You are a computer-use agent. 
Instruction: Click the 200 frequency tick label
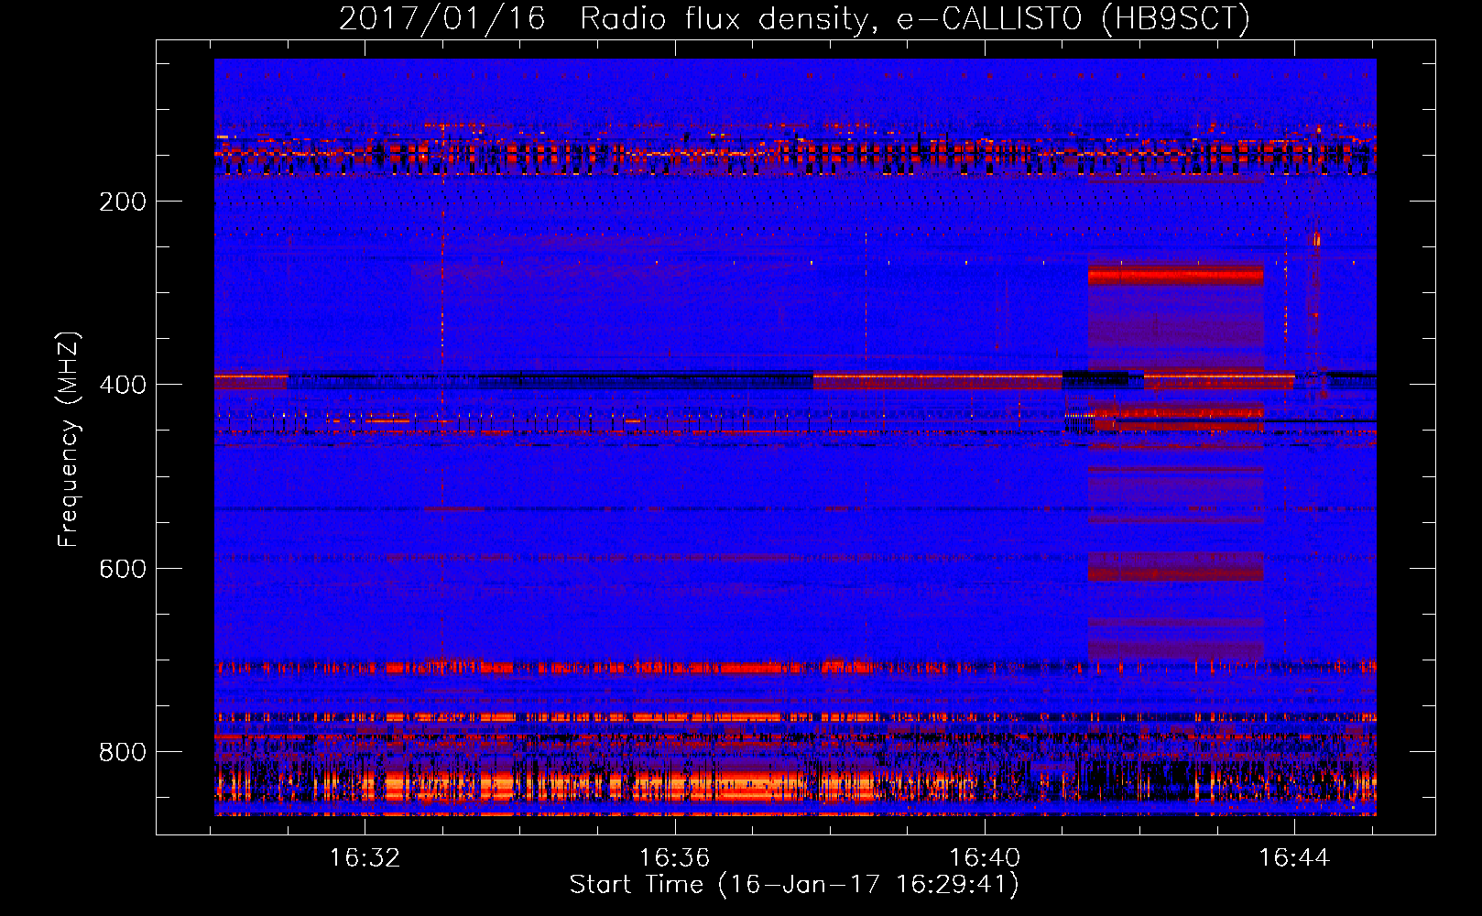[123, 202]
